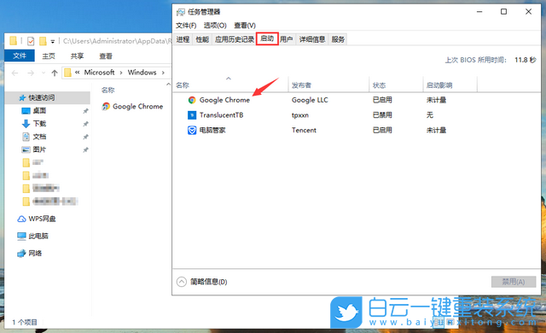
Task: Click 此电脑 computer icon
Action: (x=21, y=237)
